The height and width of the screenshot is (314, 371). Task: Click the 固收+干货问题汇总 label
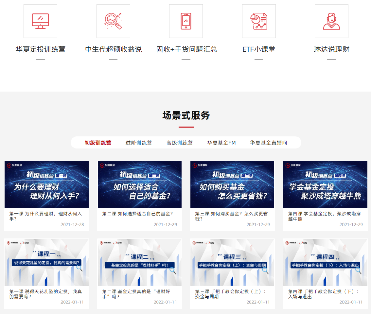[187, 49]
